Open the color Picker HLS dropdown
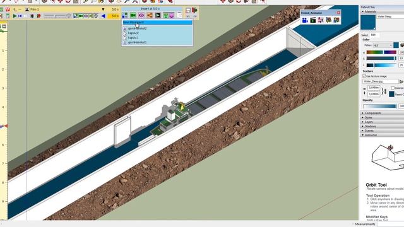The image size is (404, 227). pos(383,45)
